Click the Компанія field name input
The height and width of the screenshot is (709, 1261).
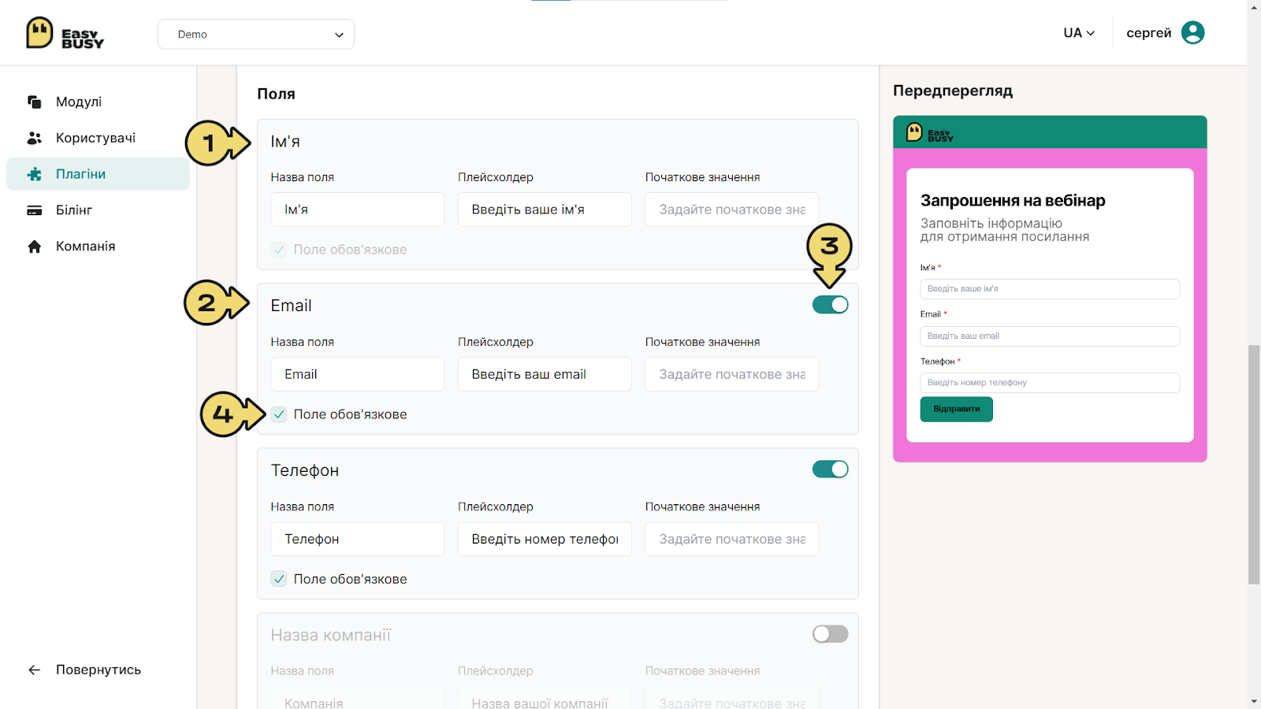click(358, 699)
